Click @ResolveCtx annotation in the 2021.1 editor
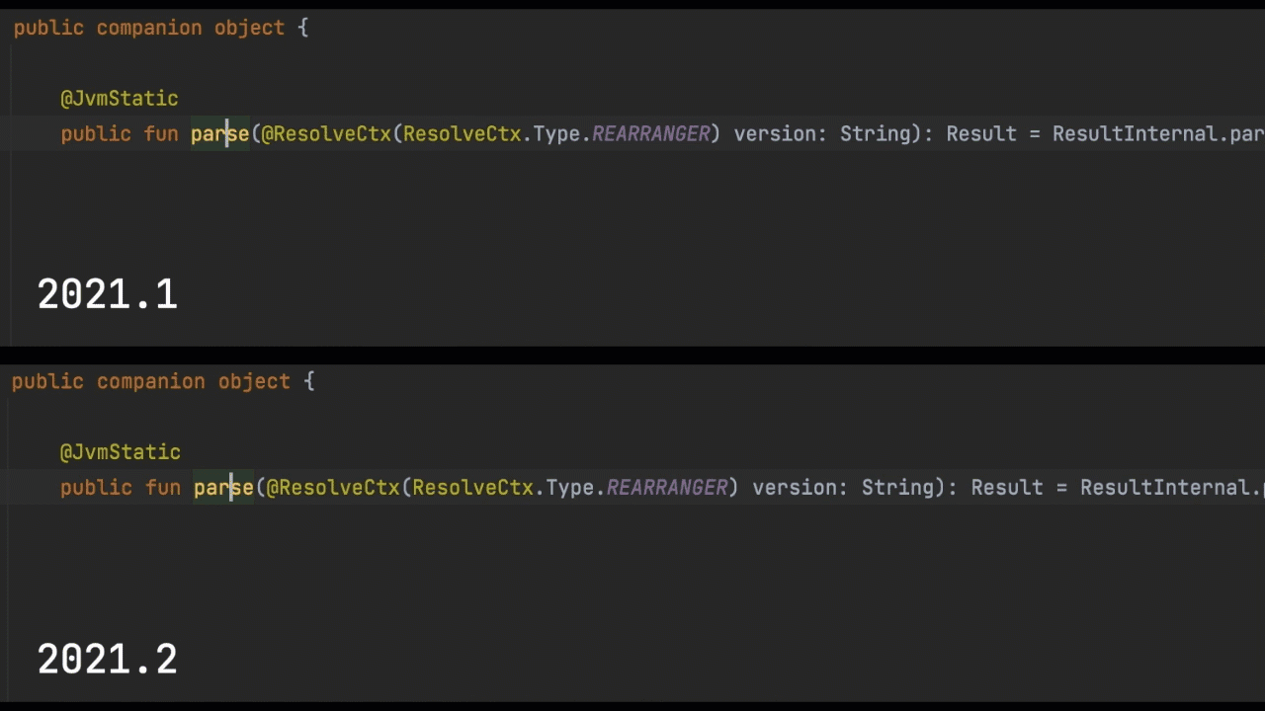Image resolution: width=1265 pixels, height=711 pixels. [x=326, y=134]
